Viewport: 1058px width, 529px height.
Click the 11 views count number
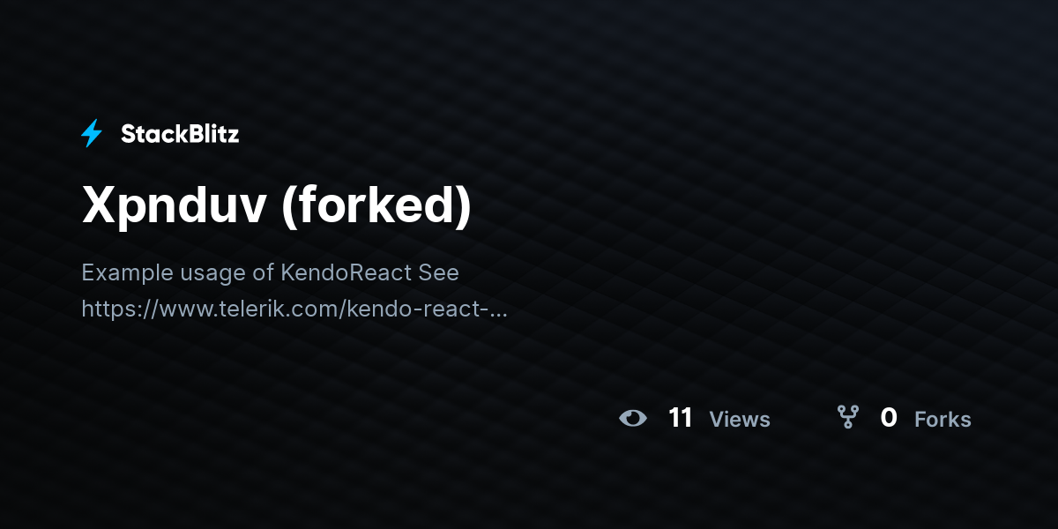[x=681, y=418]
